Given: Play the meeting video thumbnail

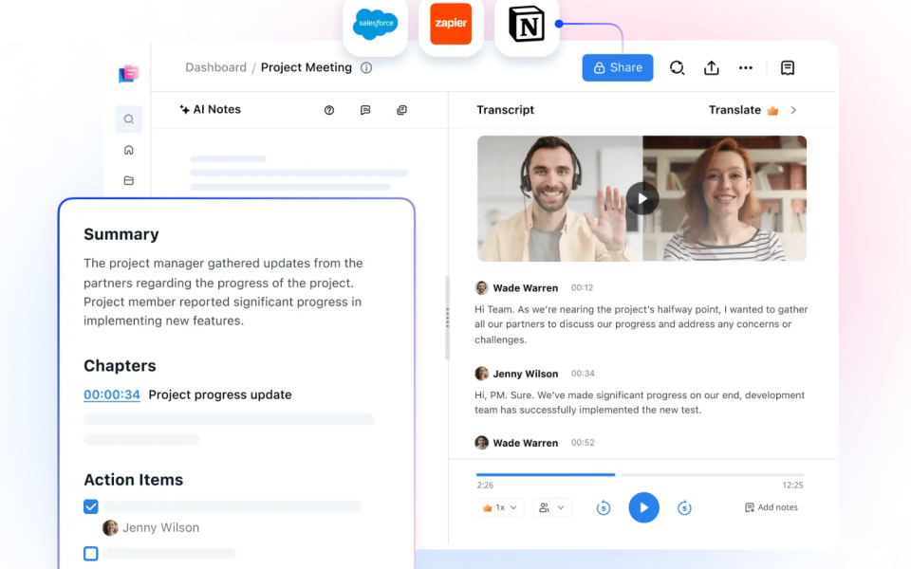Looking at the screenshot, I should click(642, 198).
